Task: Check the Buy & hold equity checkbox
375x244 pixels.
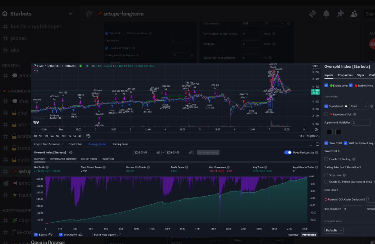Action: [91, 235]
